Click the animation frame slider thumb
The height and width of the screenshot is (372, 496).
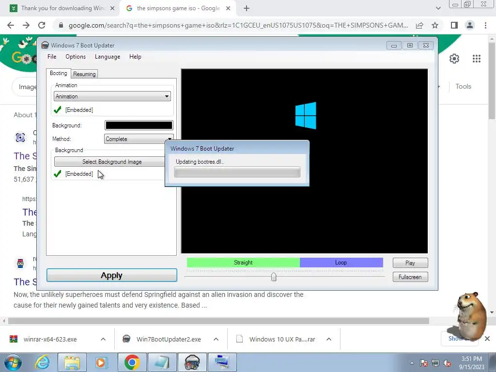(274, 277)
